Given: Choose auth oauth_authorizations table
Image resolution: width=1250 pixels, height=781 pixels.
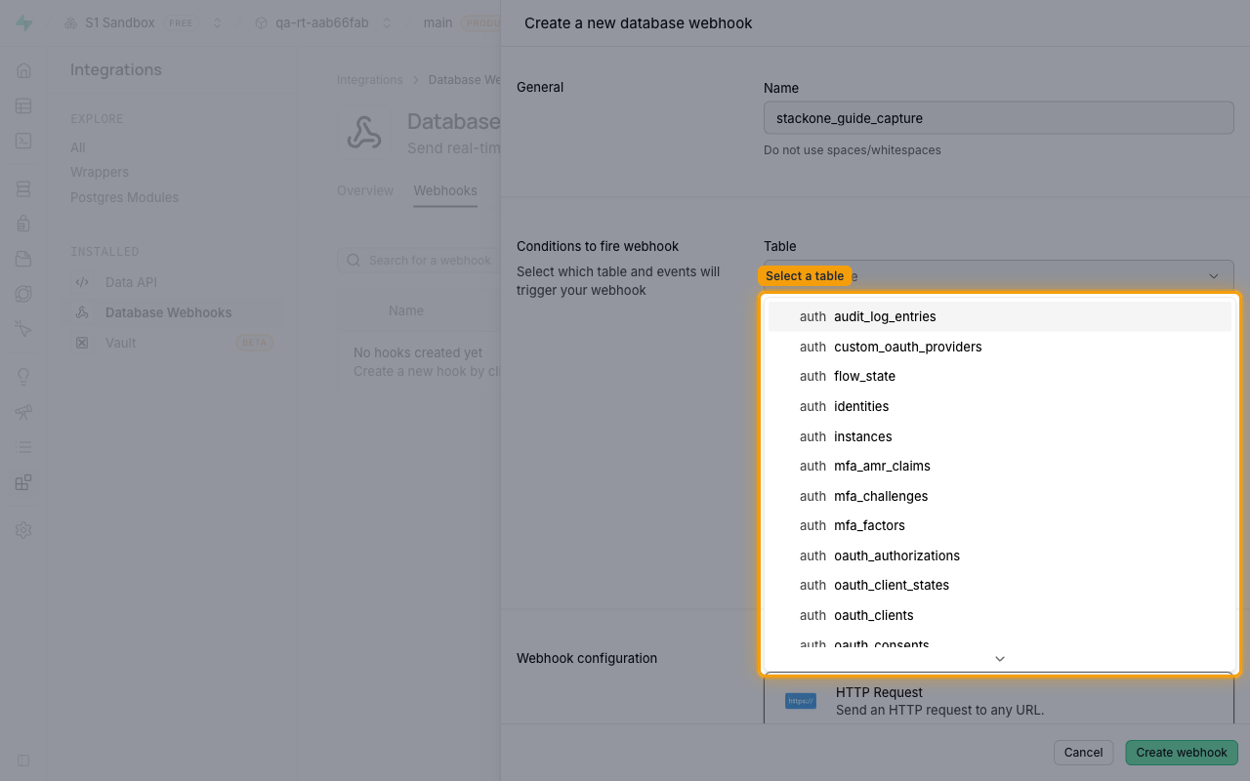Looking at the screenshot, I should click(x=1000, y=555).
